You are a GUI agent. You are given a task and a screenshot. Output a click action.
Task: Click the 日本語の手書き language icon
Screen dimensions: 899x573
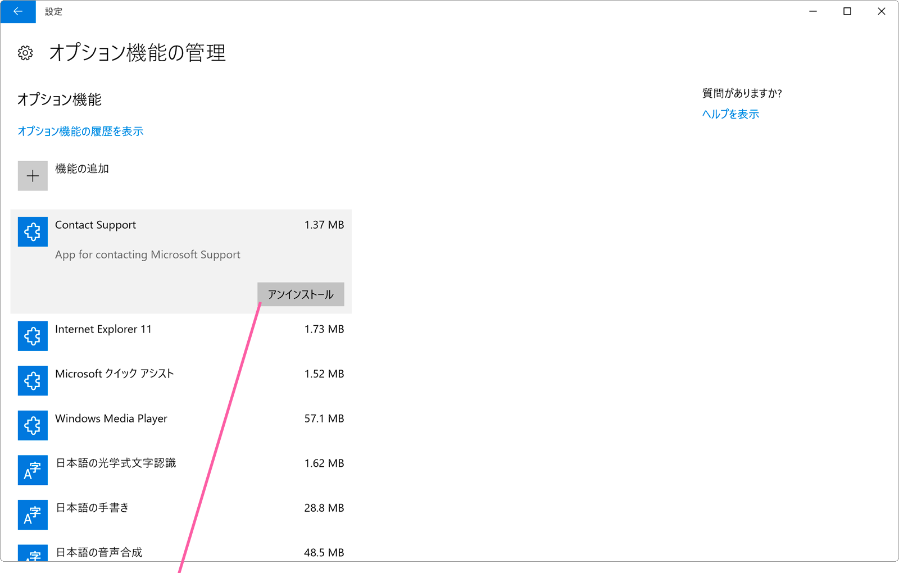33,515
